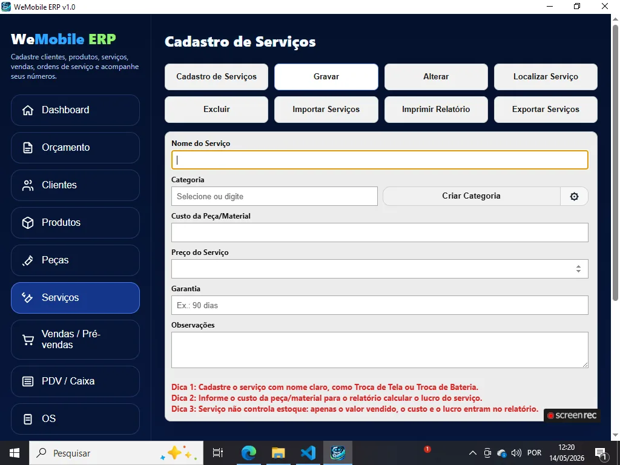Click the Cadastro de Serviços button

point(216,77)
